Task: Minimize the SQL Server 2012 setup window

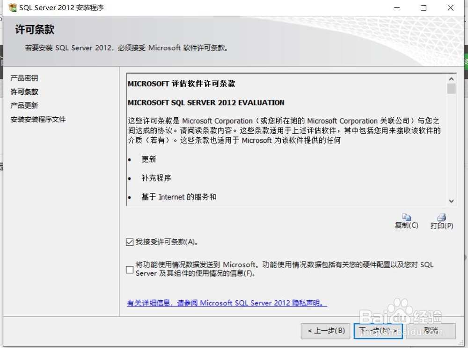Action: pos(397,8)
